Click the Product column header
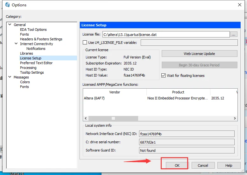Screen dimensions: 247x175 coord(178,92)
